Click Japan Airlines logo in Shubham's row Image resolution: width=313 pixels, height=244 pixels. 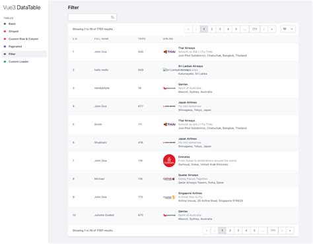click(169, 142)
